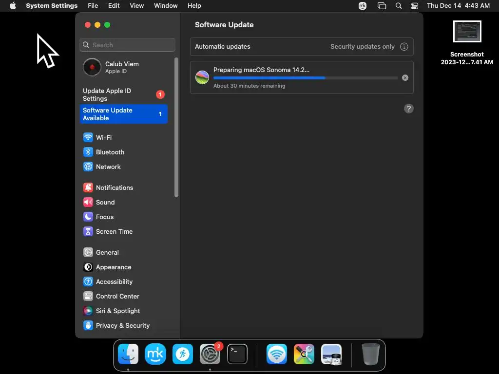Zoom the System Settings window with green button
Viewport: 499px width, 374px height.
pyautogui.click(x=107, y=25)
